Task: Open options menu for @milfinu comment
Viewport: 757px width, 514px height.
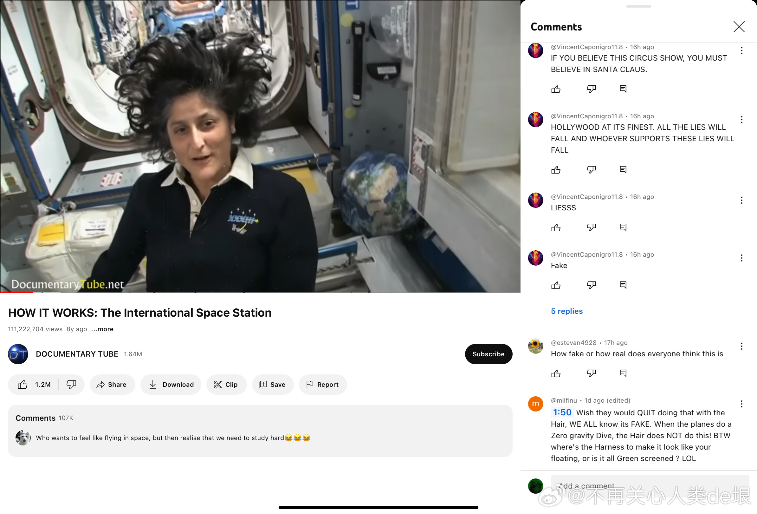Action: [x=741, y=404]
